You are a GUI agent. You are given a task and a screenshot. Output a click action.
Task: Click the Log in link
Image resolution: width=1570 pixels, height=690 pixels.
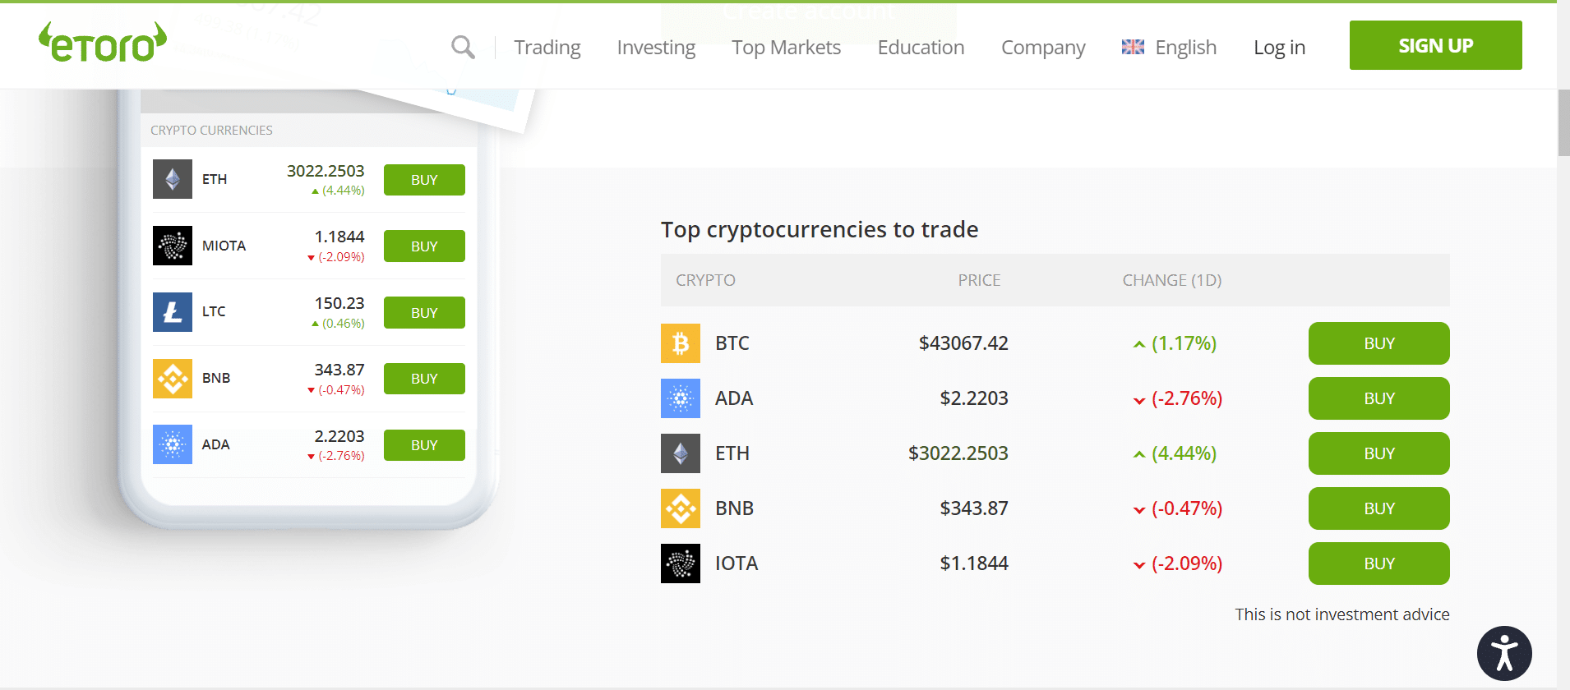(1279, 48)
